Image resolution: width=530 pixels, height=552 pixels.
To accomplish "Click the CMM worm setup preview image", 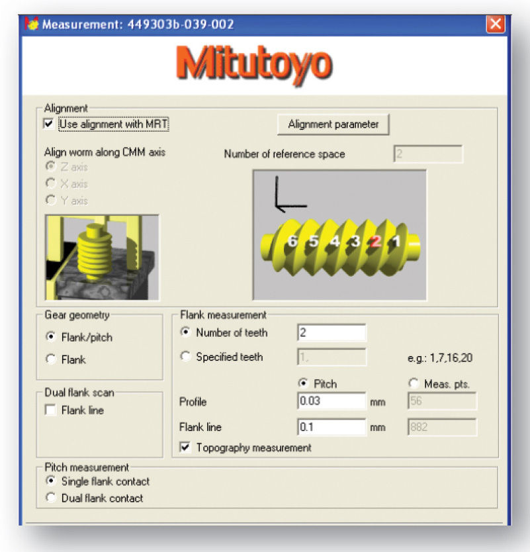I will pos(102,257).
